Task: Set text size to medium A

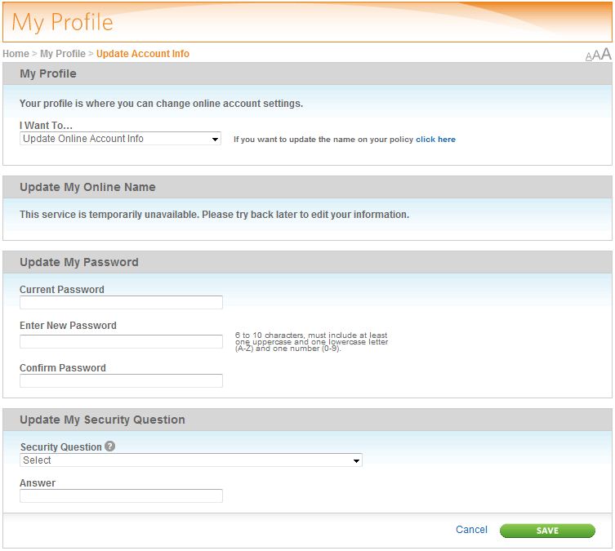Action: 596,56
